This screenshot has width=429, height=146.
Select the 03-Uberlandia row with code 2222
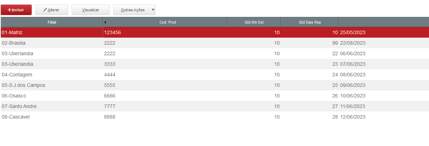[214, 53]
